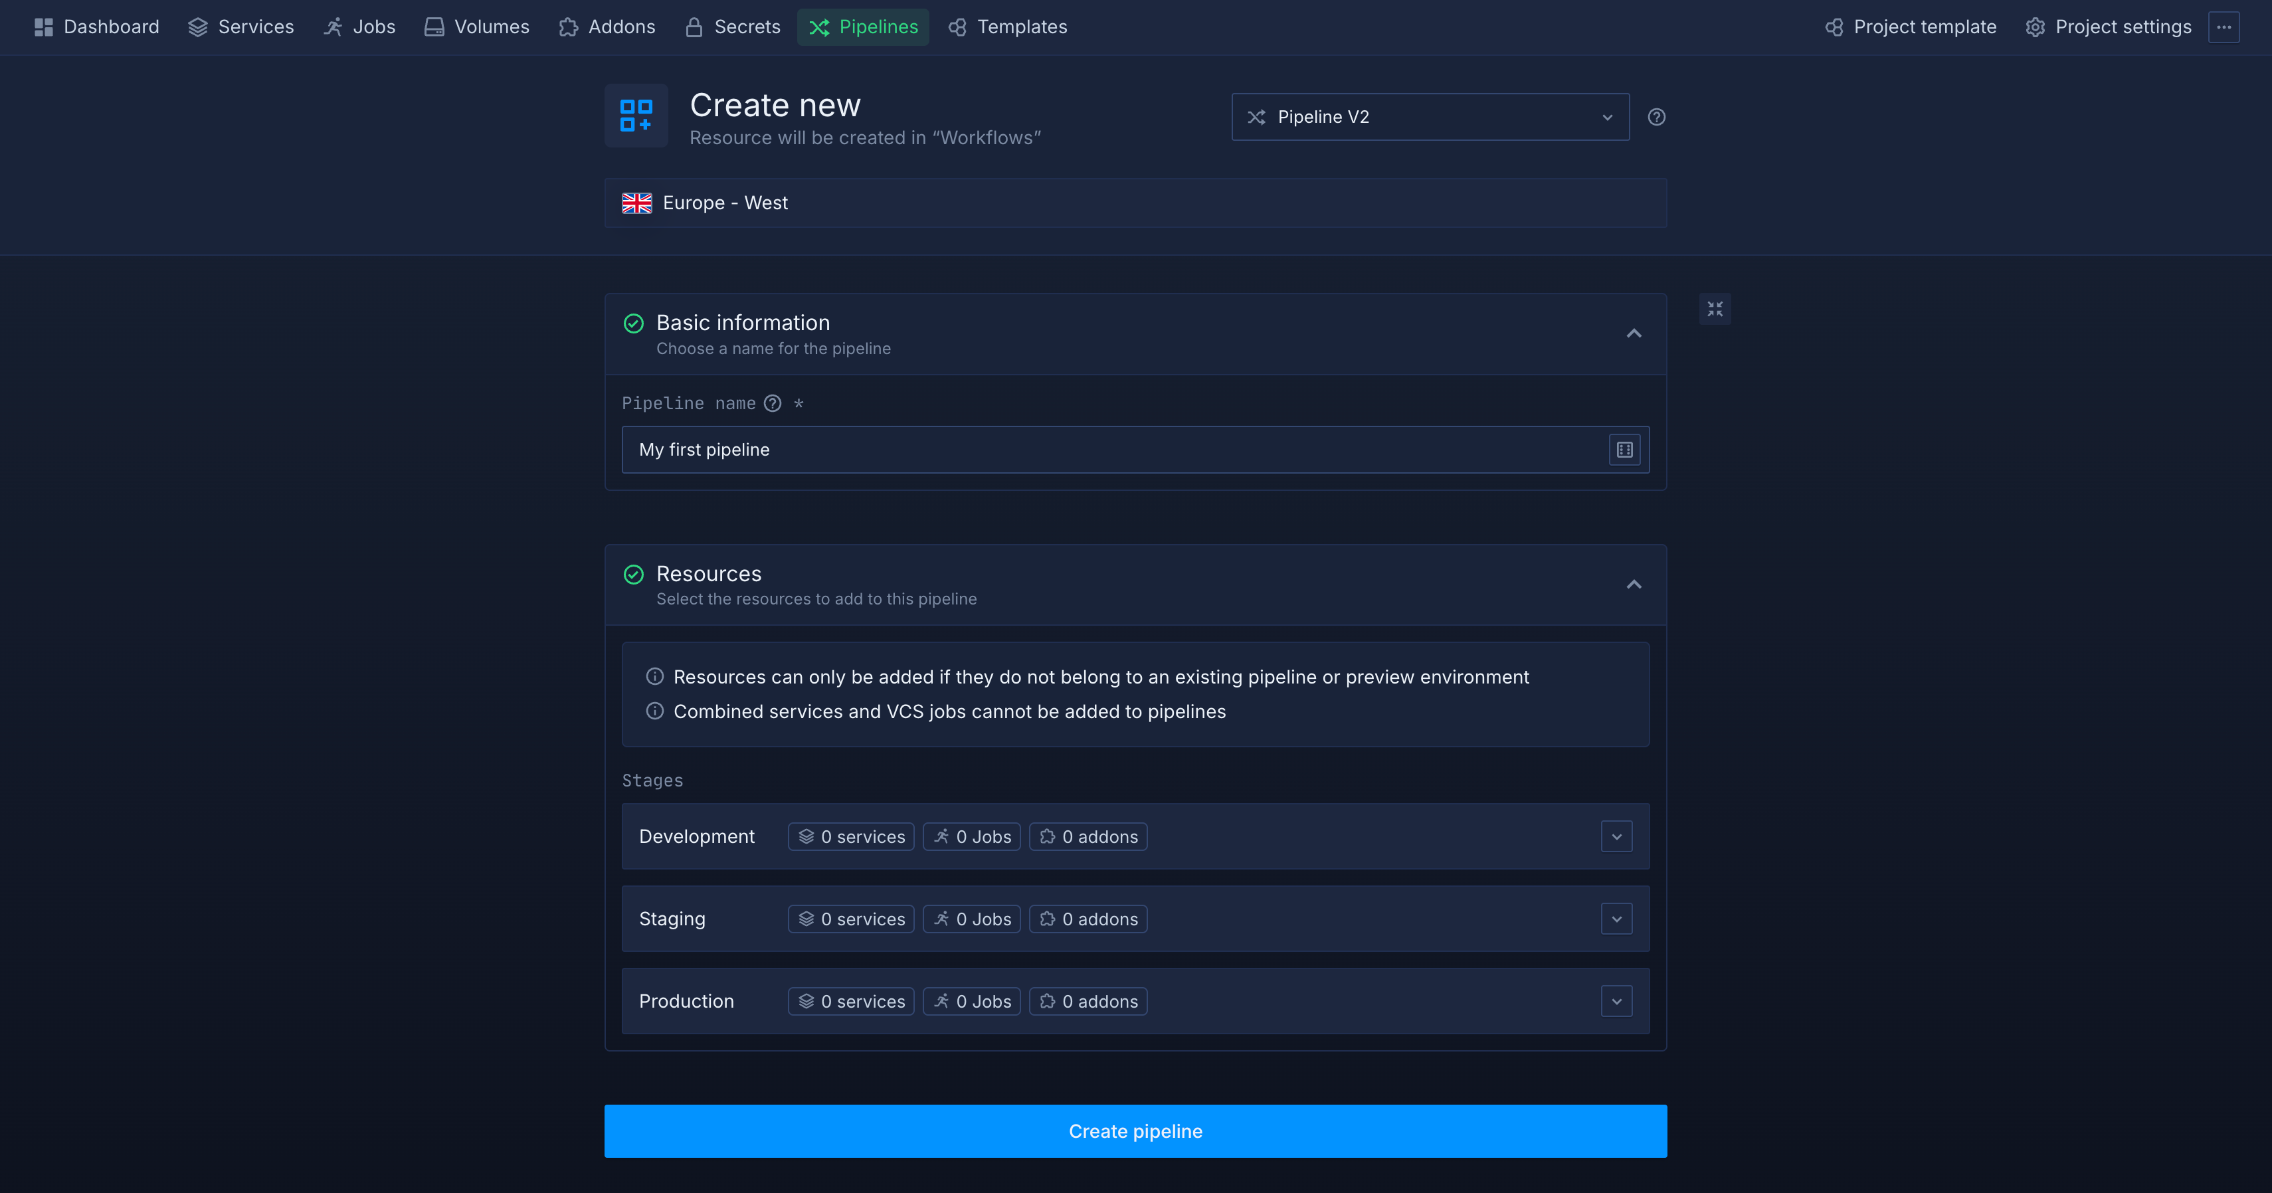Expand the Development stage
Viewport: 2272px width, 1193px height.
(1616, 837)
